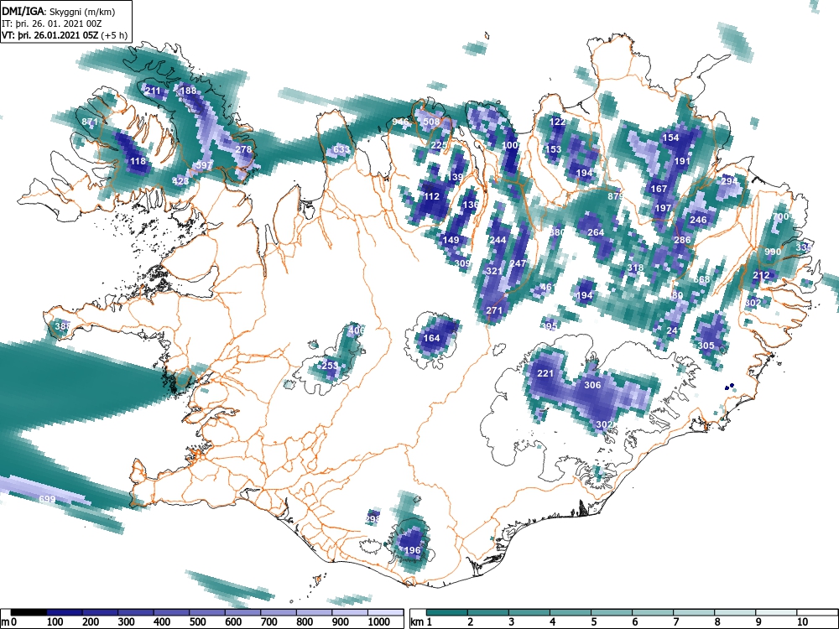Click the dark teal 1–2 km swatch
The image size is (839, 629).
coord(447,612)
